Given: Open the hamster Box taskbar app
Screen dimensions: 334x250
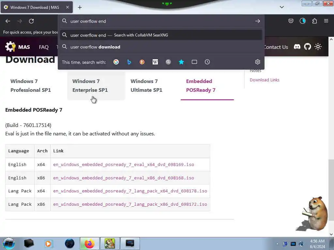Looking at the screenshot, I should pyautogui.click(x=110, y=243).
